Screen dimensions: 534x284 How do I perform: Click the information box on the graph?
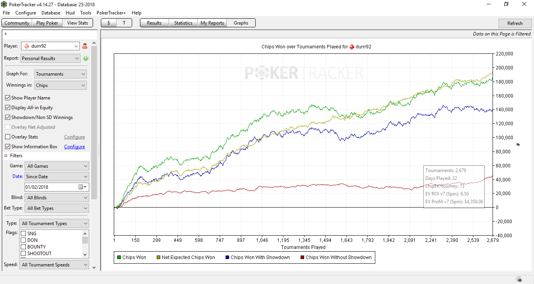coord(454,186)
